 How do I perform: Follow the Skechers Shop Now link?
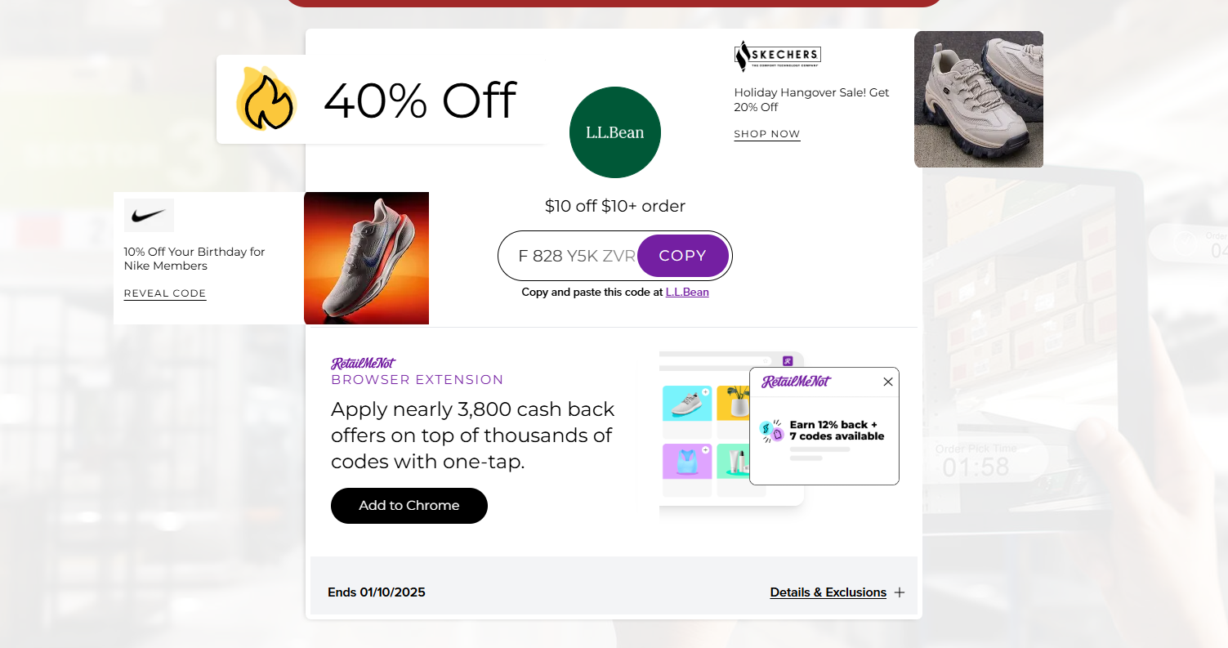[x=767, y=134]
